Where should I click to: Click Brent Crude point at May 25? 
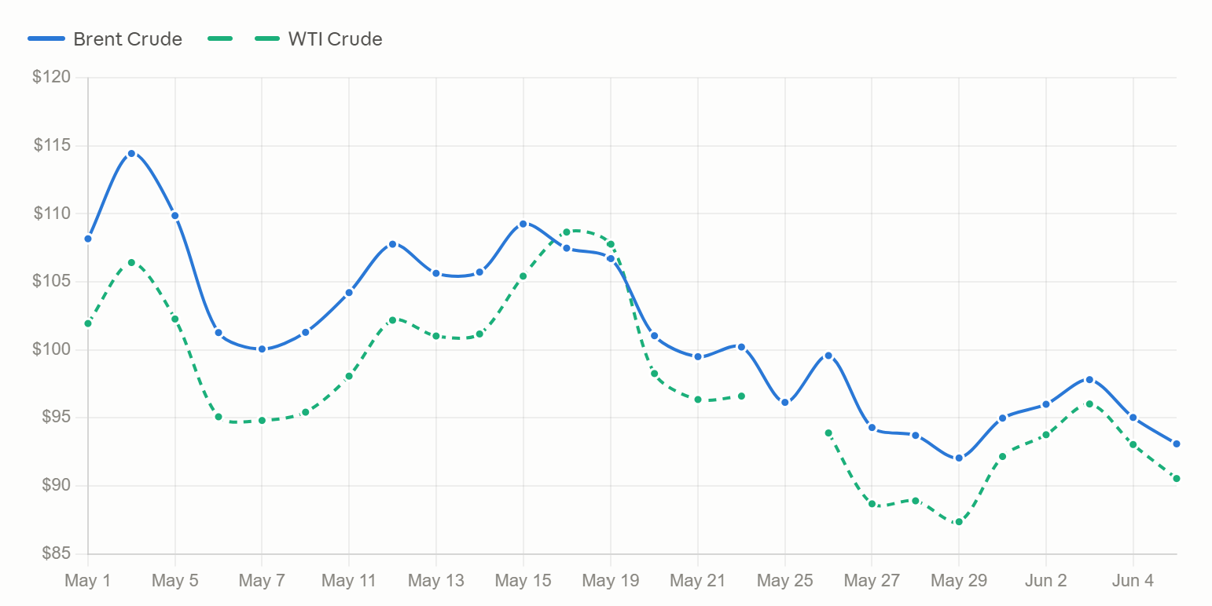coord(784,403)
